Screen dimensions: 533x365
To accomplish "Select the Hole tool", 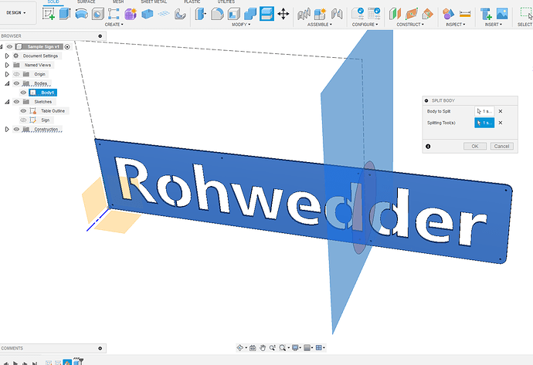I will [98, 14].
